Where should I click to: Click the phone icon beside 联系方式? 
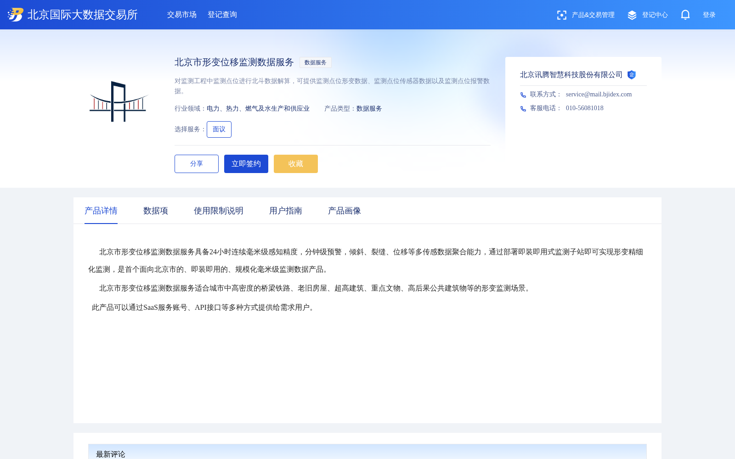click(x=523, y=95)
